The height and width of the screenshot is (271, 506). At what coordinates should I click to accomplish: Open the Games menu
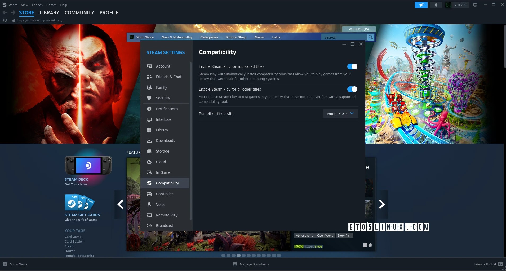[x=51, y=5]
